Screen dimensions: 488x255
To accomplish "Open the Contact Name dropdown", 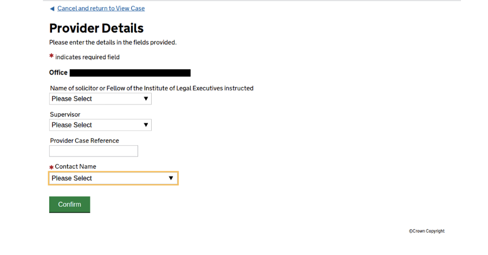I will pos(113,178).
